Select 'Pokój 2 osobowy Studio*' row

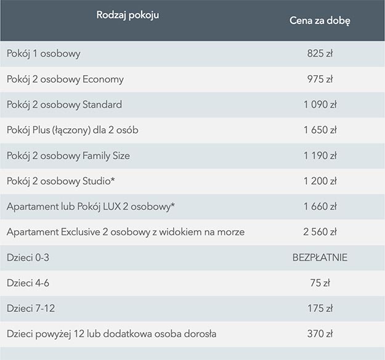tap(192, 181)
